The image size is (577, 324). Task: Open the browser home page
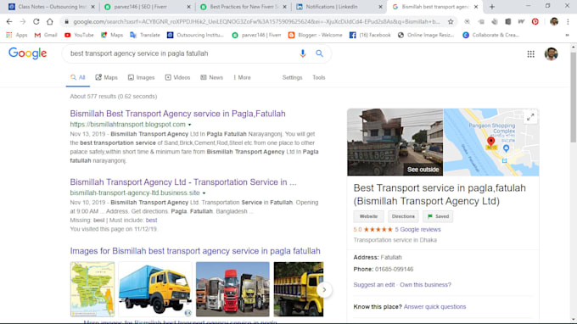[x=50, y=22]
